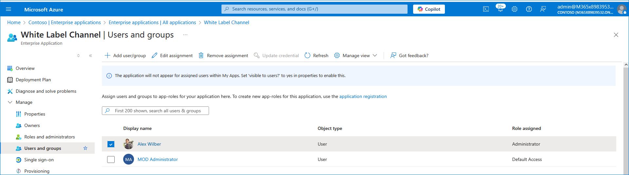The image size is (629, 175).
Task: Open the portal hamburger menu
Action: point(9,9)
